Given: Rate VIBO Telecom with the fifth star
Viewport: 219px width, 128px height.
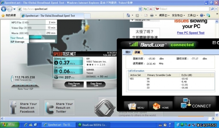Looking at the screenshot, I should [34, 84].
